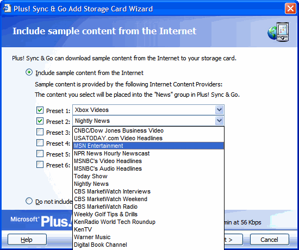Click the wizard title bar app icon
Screen dimensions: 299x250
7,8
